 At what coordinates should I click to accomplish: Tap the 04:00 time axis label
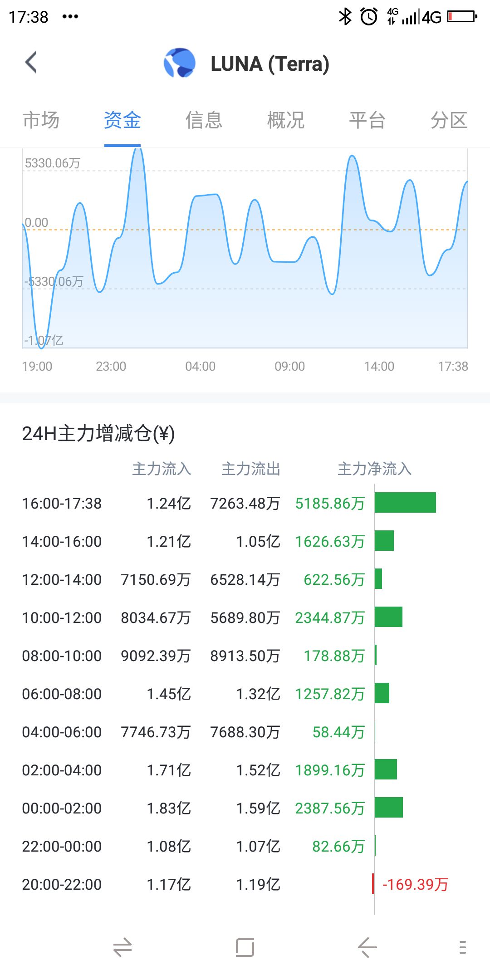pos(201,366)
